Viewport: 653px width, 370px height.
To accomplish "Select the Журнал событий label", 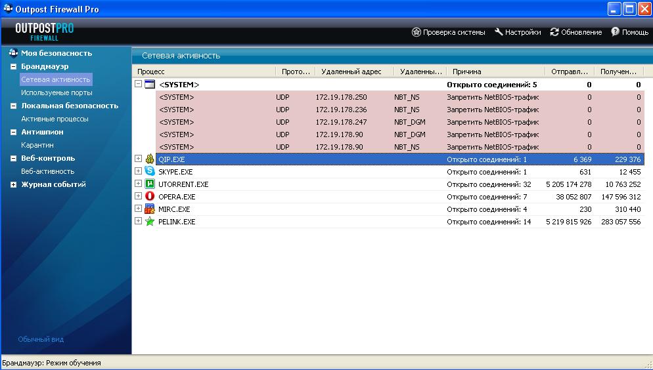I will pyautogui.click(x=53, y=184).
